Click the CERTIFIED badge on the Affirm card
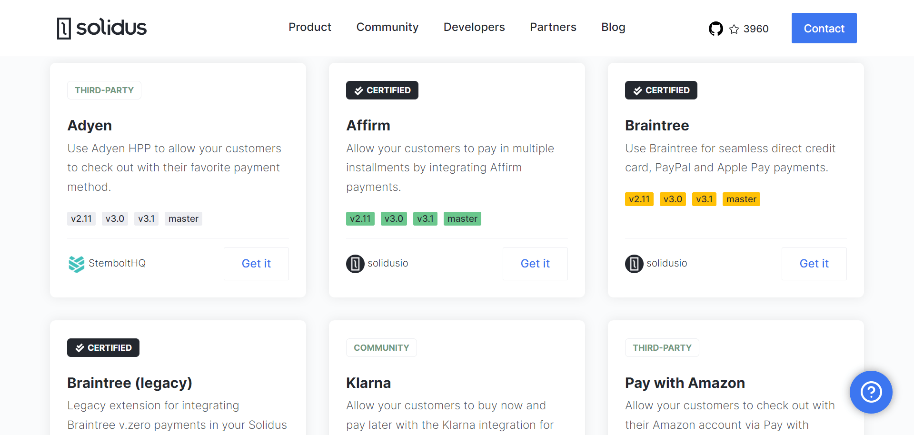The width and height of the screenshot is (914, 435). (382, 90)
